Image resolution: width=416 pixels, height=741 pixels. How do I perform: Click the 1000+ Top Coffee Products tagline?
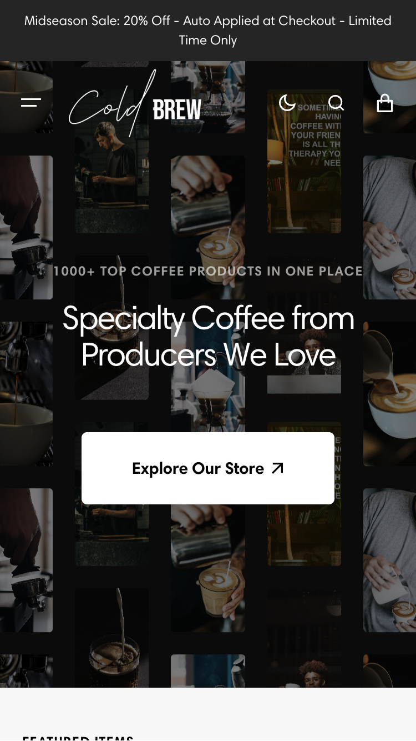(208, 271)
